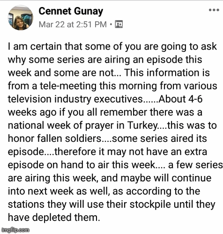Click the line starting "why some series are airing"
The height and width of the screenshot is (234, 223).
(x=105, y=60)
